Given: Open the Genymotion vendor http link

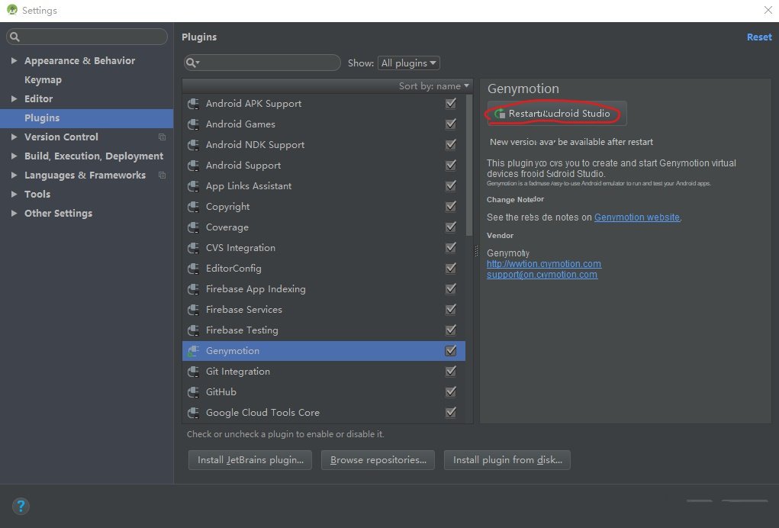Looking at the screenshot, I should [544, 264].
